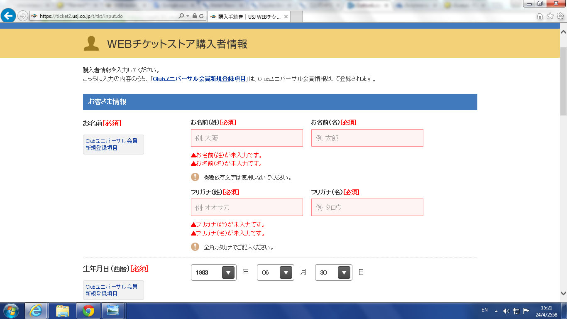Open the Windows Start menu
Viewport: 567px width, 319px height.
point(10,311)
